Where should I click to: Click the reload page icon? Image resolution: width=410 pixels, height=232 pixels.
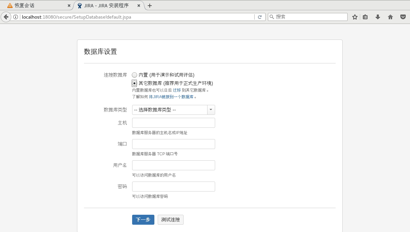pyautogui.click(x=260, y=17)
